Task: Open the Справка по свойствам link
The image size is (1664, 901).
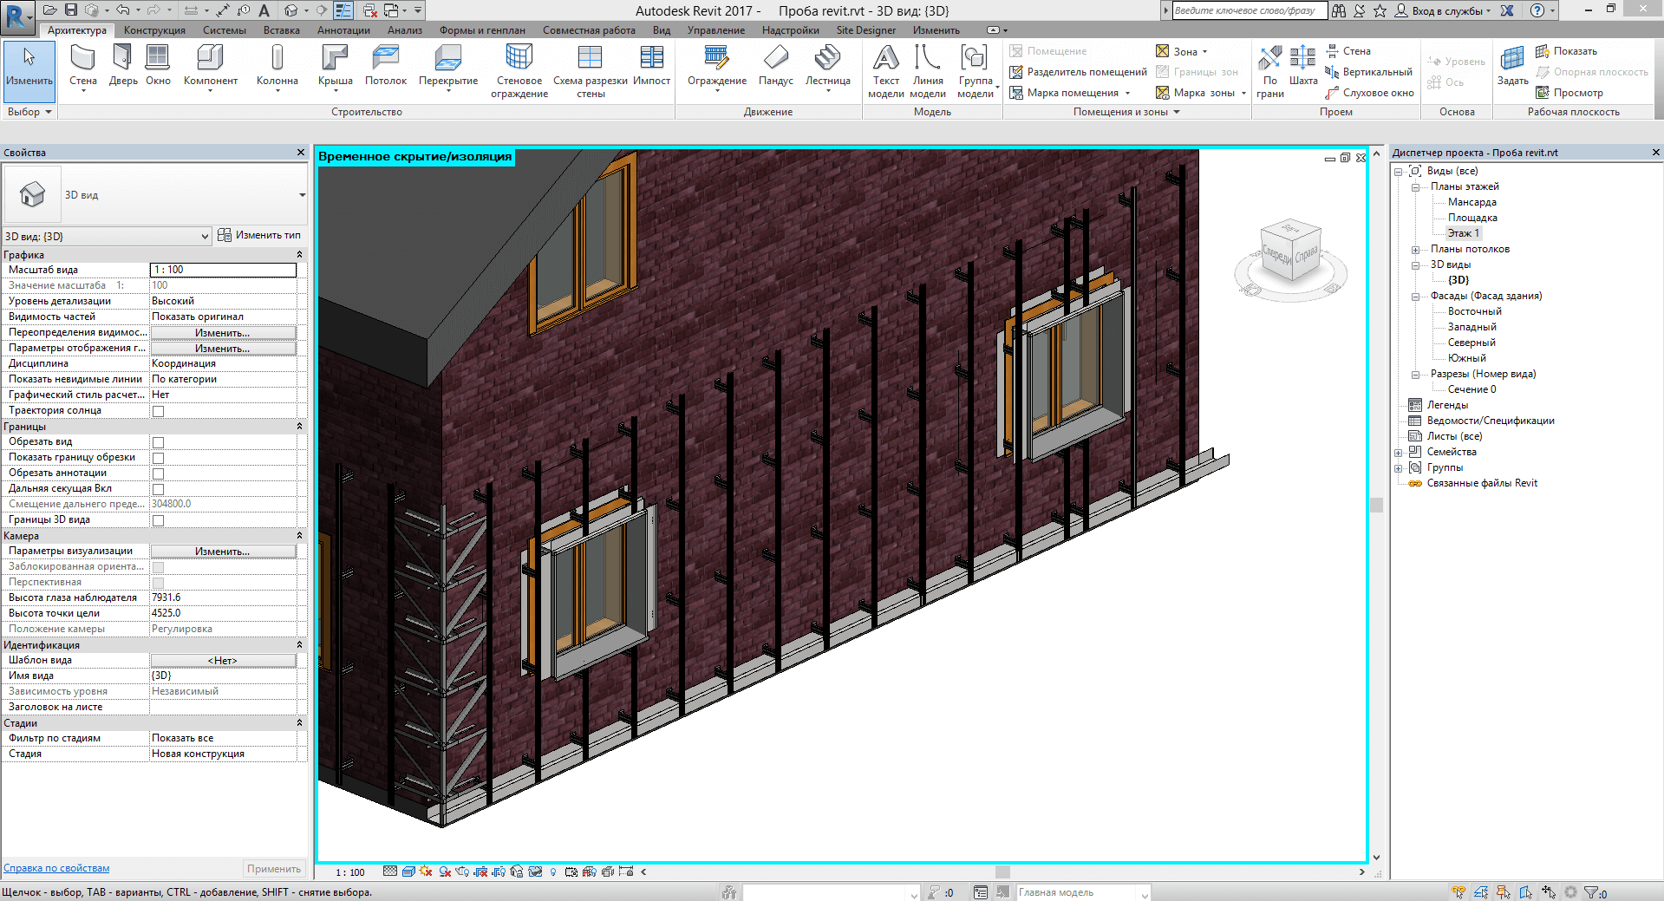Action: pyautogui.click(x=56, y=868)
